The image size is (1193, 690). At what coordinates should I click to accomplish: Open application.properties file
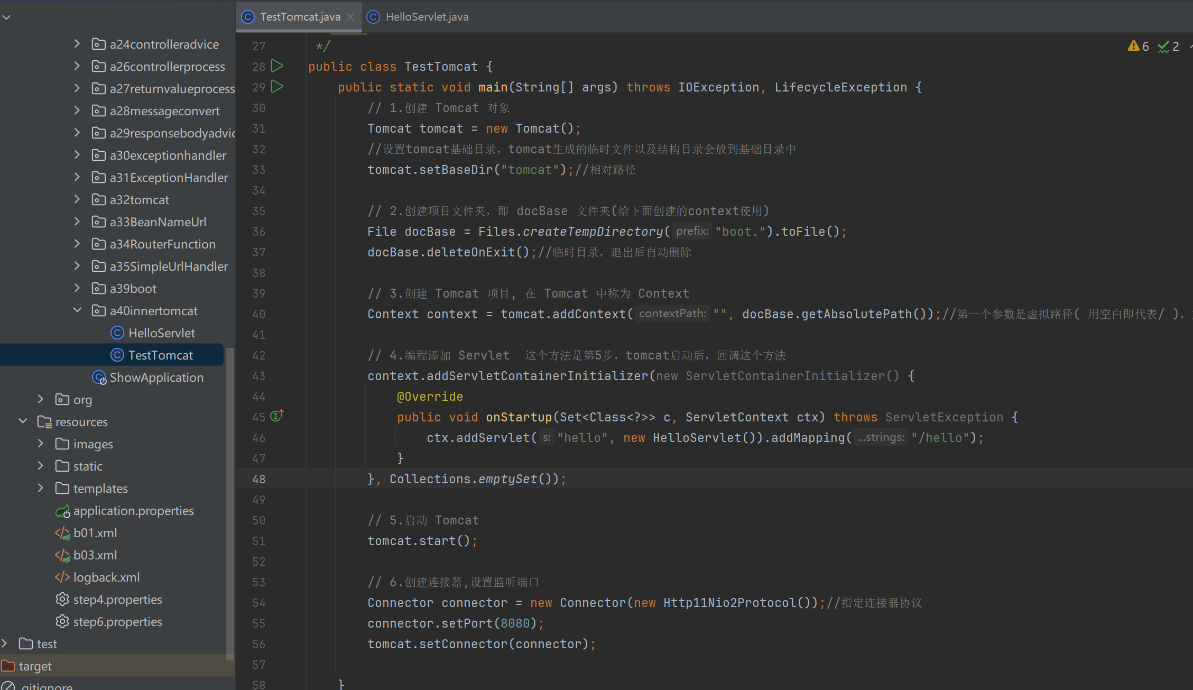click(134, 511)
